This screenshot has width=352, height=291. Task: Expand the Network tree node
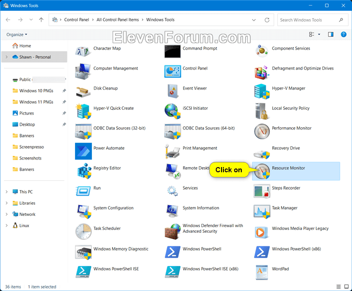[x=7, y=214]
